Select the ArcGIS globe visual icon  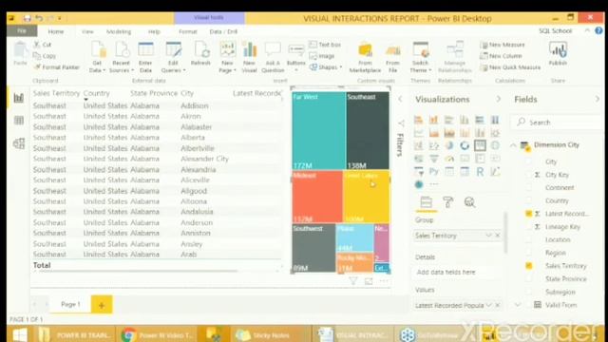click(418, 184)
